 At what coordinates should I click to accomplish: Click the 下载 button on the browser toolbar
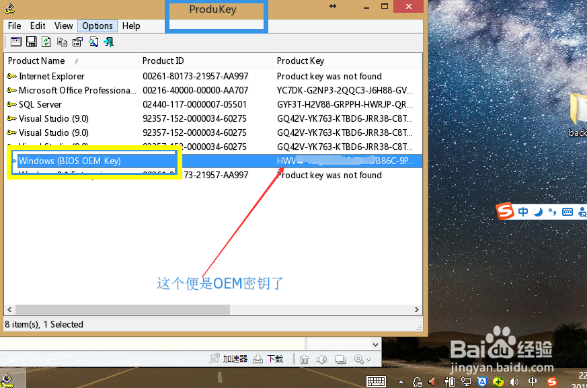tap(268, 358)
